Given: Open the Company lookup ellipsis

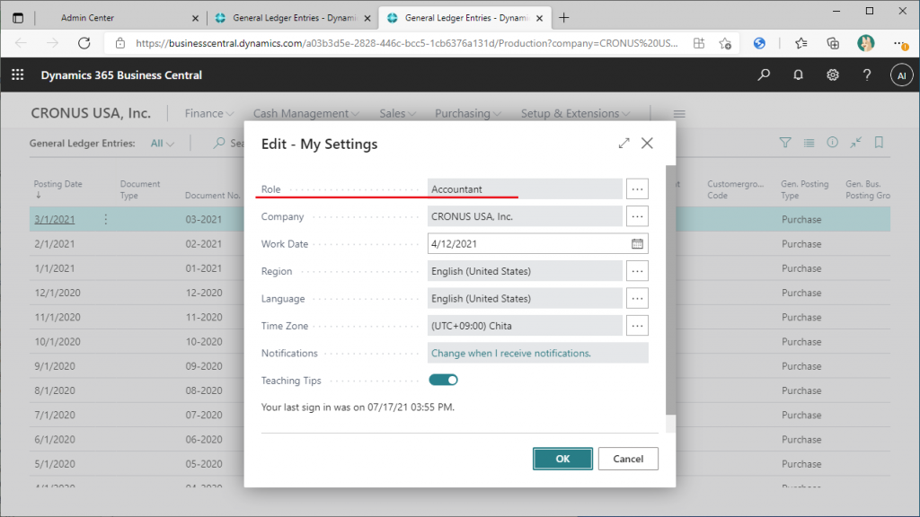Looking at the screenshot, I should (x=637, y=216).
